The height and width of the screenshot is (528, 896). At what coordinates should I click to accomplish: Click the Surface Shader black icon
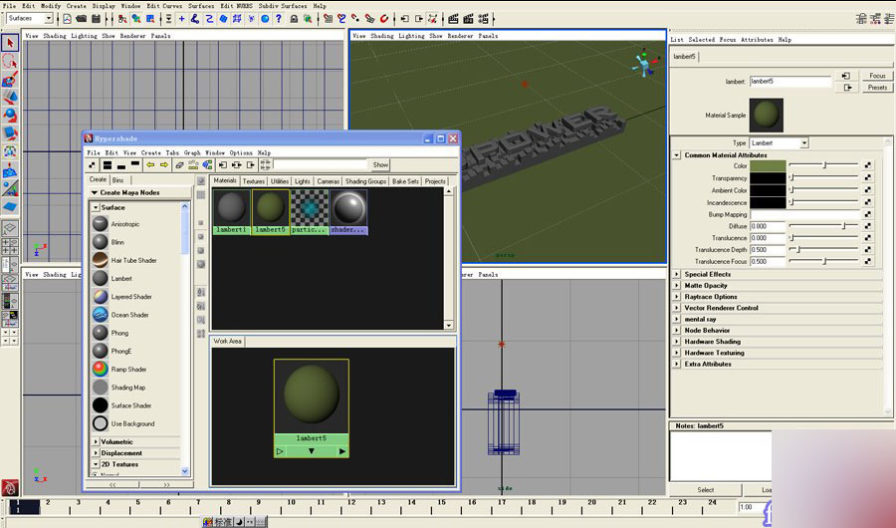tap(101, 405)
